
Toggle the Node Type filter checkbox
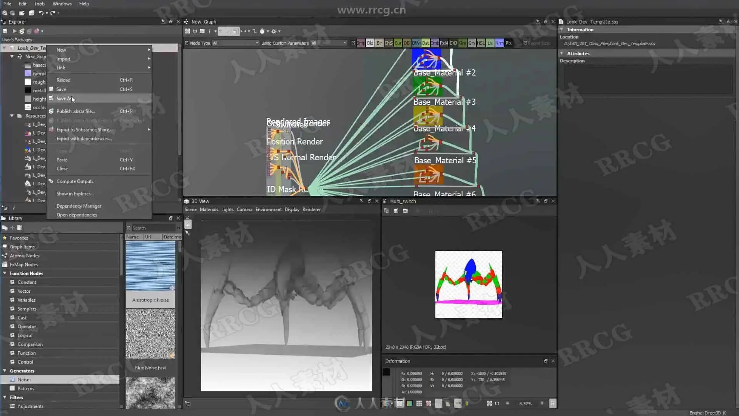pyautogui.click(x=187, y=43)
